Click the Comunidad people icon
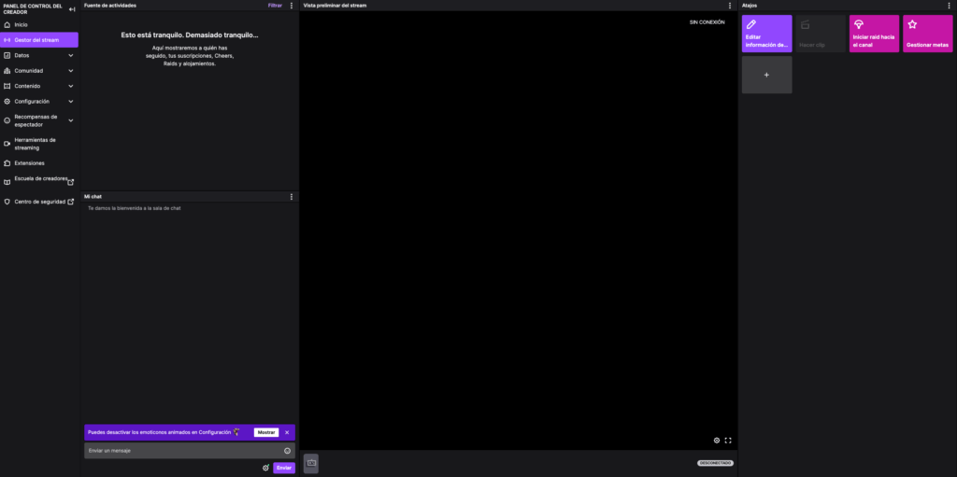 [x=7, y=71]
